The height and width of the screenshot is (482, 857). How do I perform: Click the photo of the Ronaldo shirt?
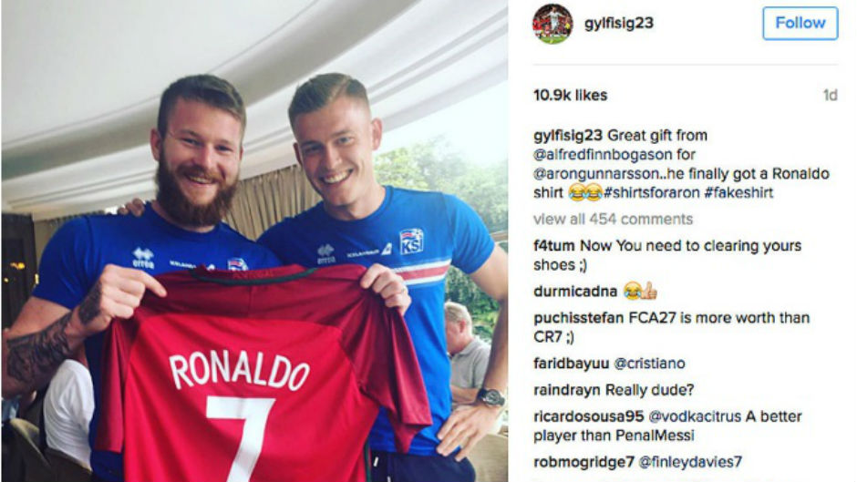254,241
